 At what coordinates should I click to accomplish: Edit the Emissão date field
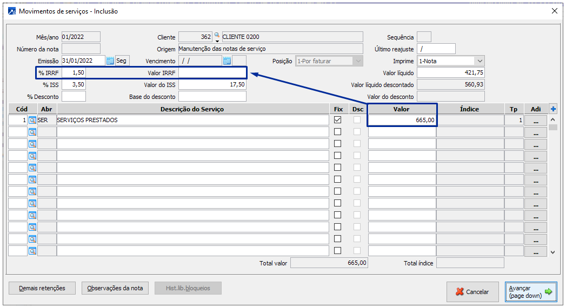tap(83, 61)
